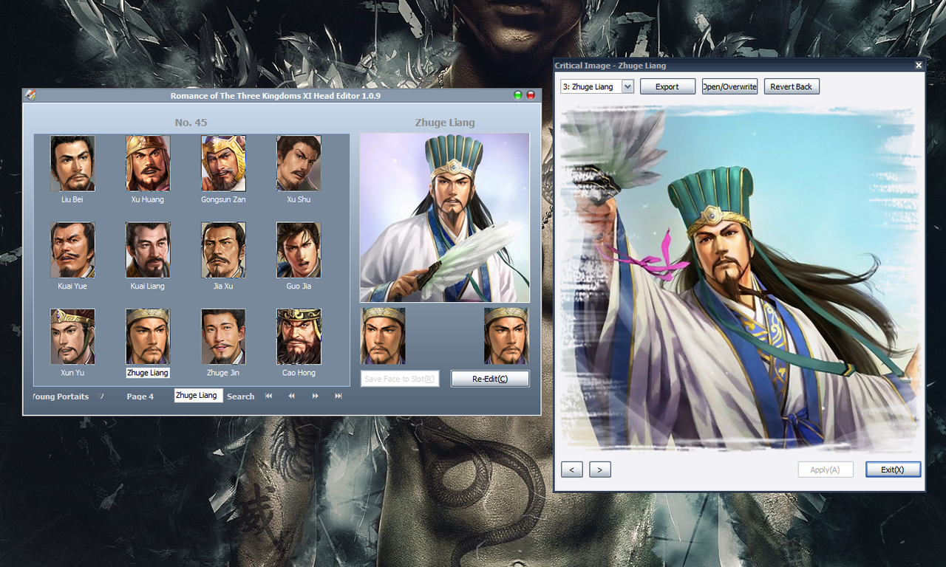946x567 pixels.
Task: Close the Critical Image window
Action: [919, 65]
